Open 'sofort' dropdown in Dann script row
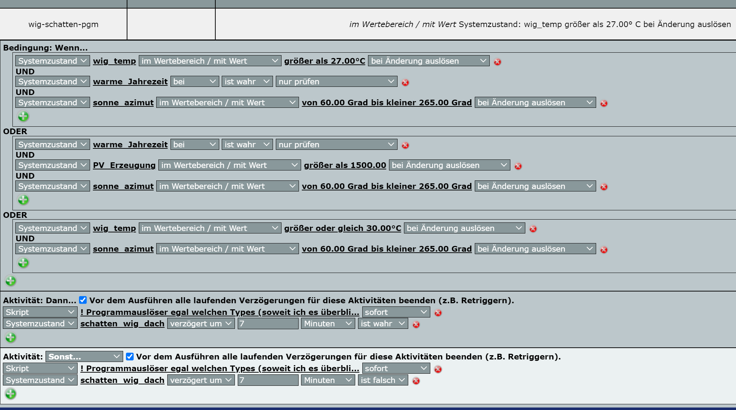This screenshot has height=410, width=736. pos(395,312)
